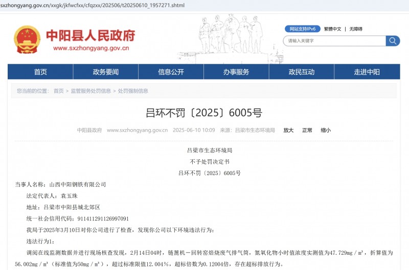This screenshot has height=270, width=409.
Task: Click the national emblem logo
Action: click(27, 40)
